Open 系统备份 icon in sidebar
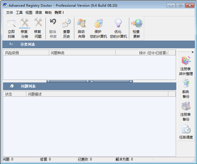Screen dimensions: 197x164 (186, 83)
